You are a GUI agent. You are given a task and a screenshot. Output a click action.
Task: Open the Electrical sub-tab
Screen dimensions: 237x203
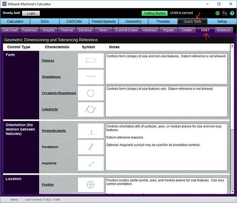tap(85, 30)
